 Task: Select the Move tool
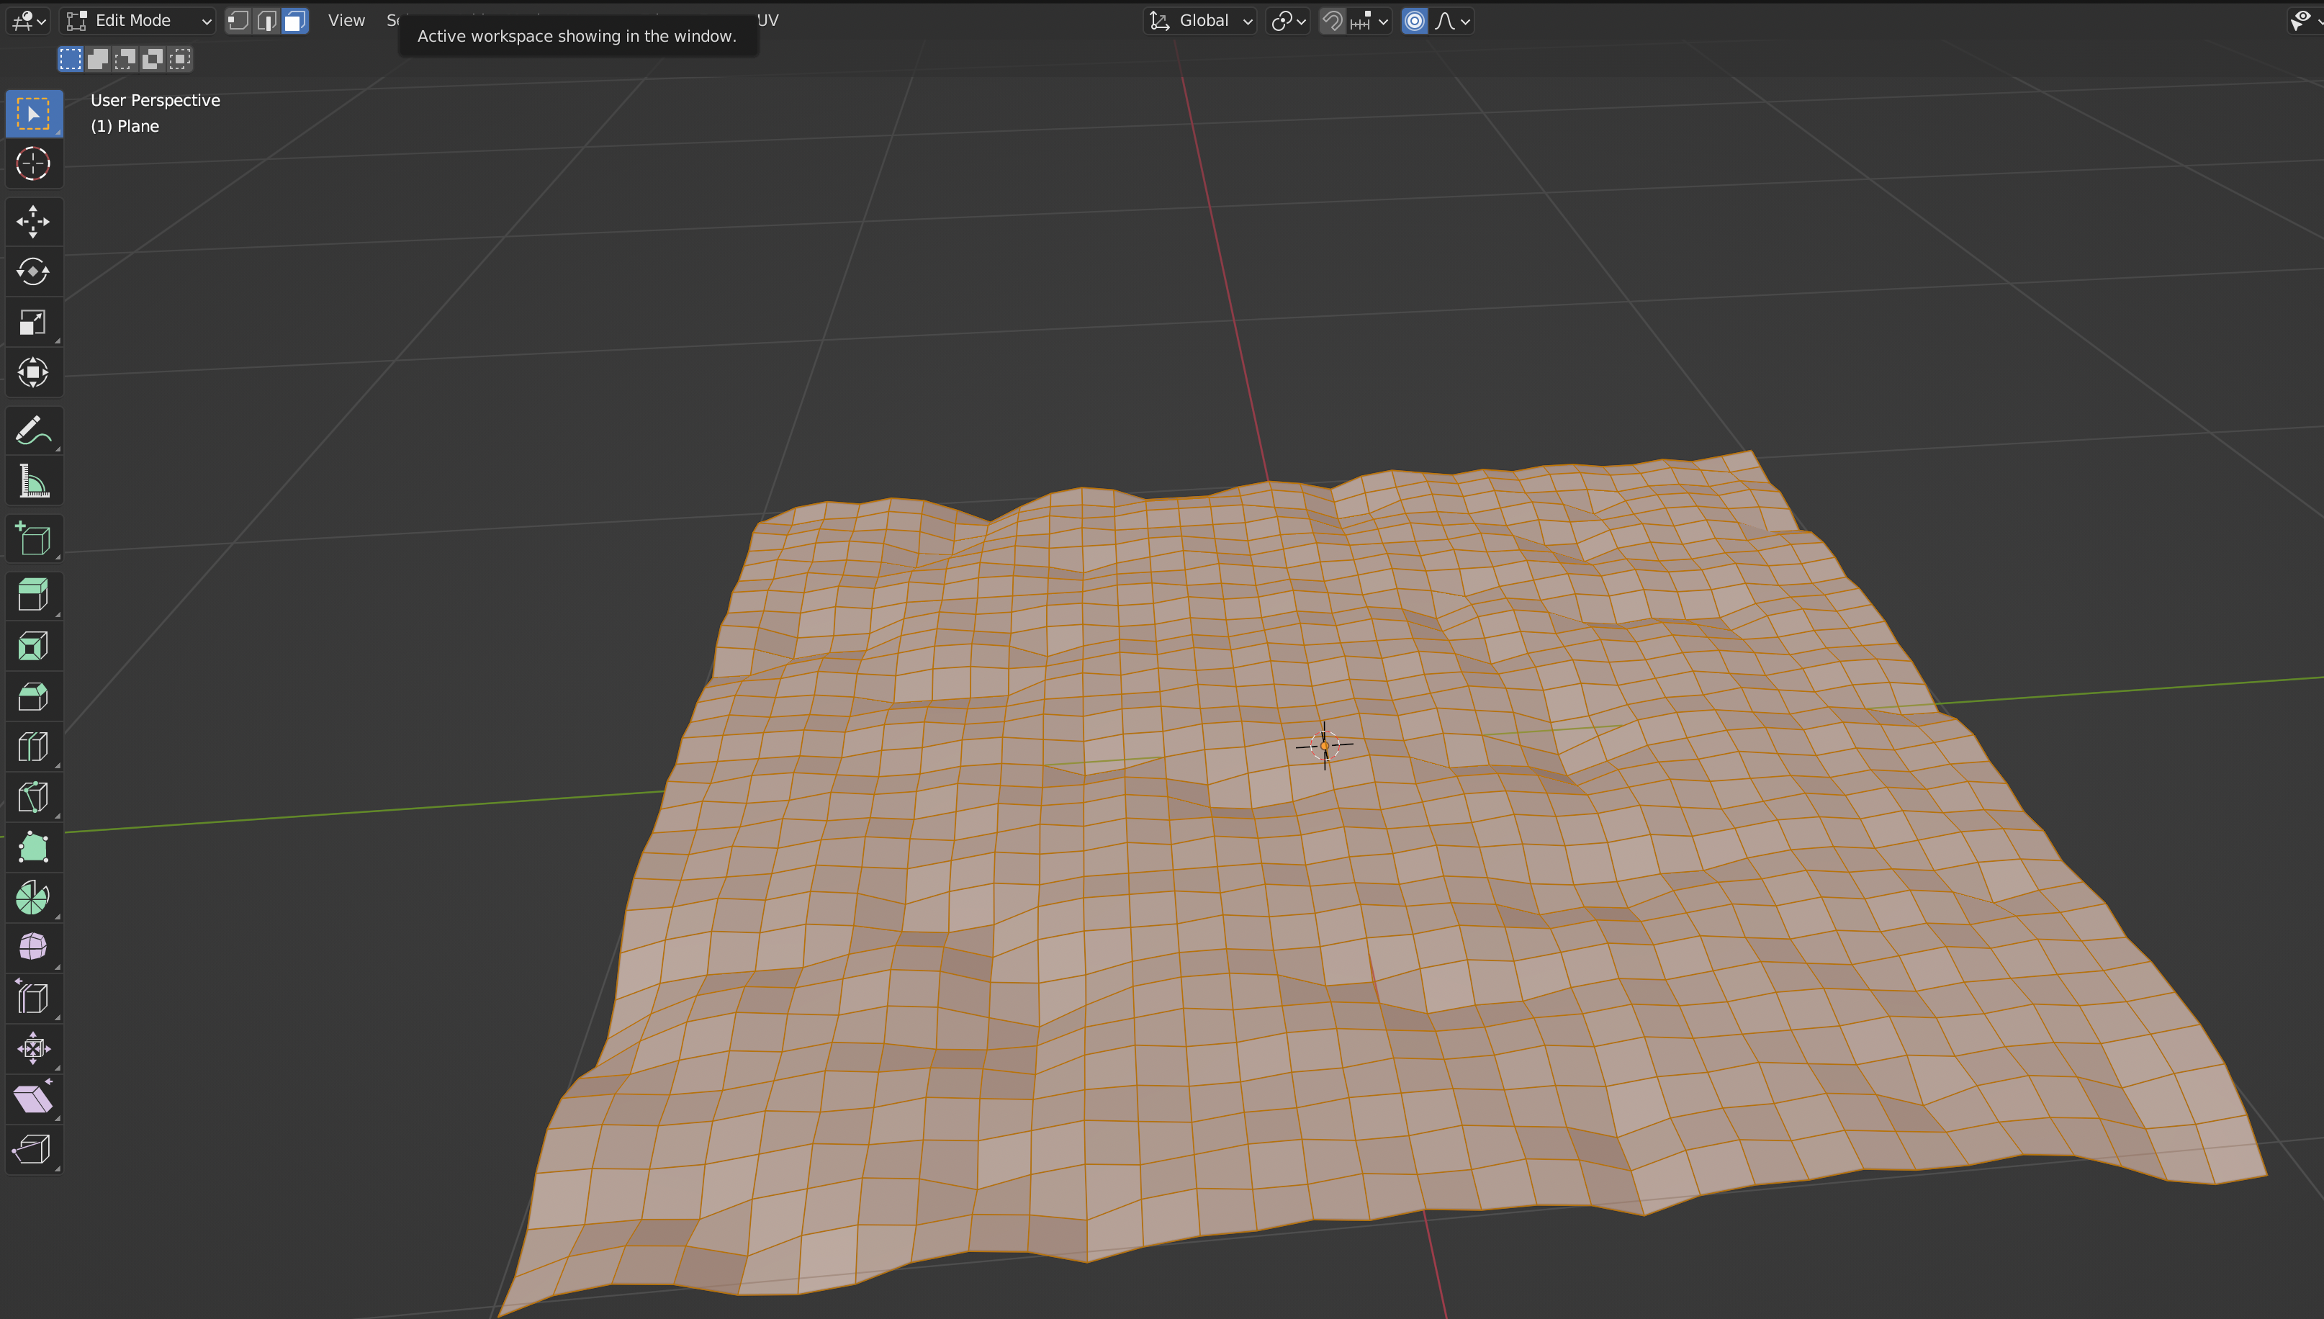point(34,222)
